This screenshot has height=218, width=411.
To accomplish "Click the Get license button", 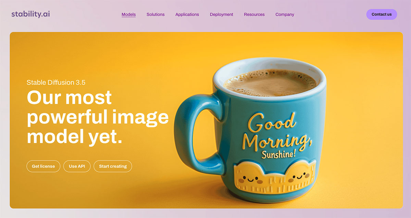I will (x=43, y=166).
